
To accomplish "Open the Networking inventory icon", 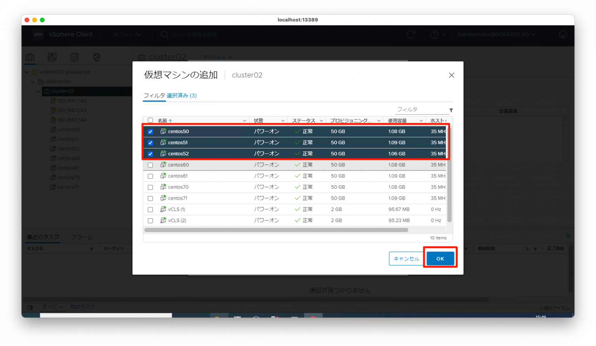I will pos(97,57).
